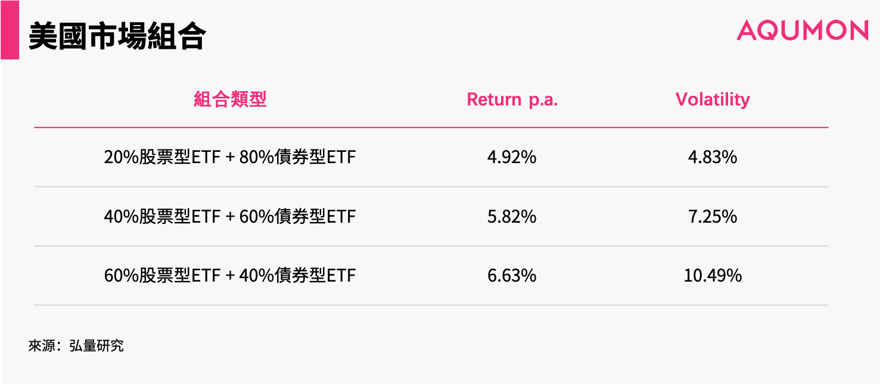
Task: Click the 7.25% volatility value
Action: point(713,216)
